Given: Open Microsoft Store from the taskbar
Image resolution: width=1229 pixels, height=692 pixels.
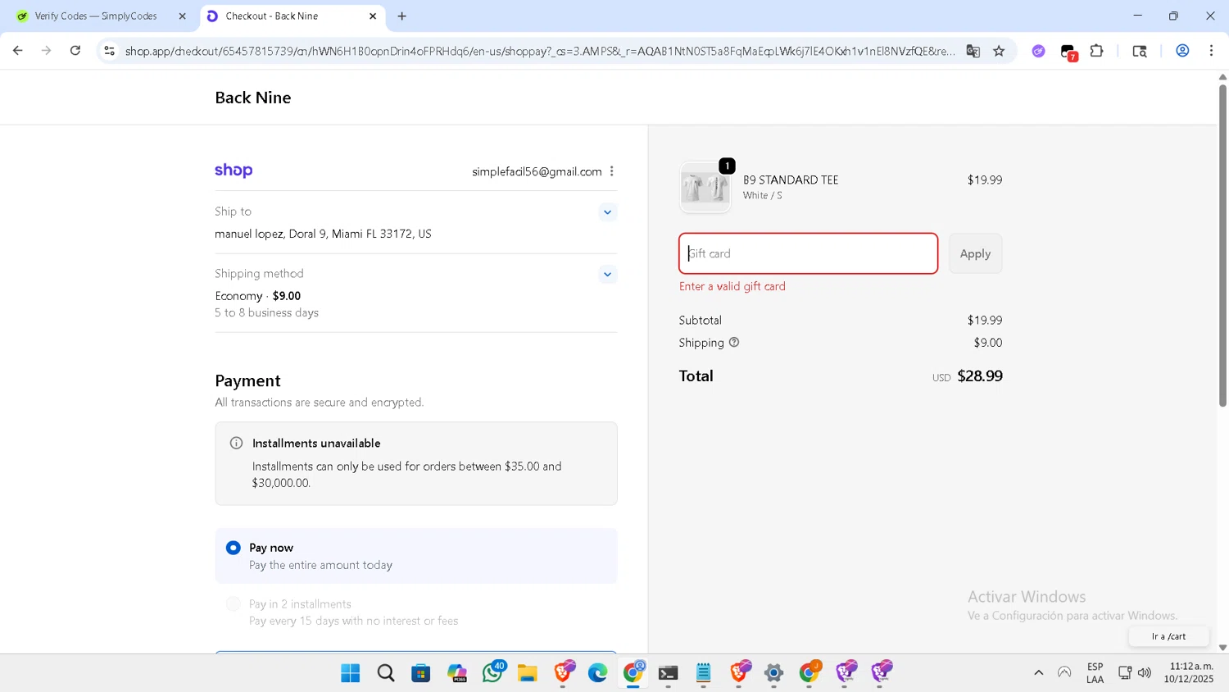Looking at the screenshot, I should point(421,673).
